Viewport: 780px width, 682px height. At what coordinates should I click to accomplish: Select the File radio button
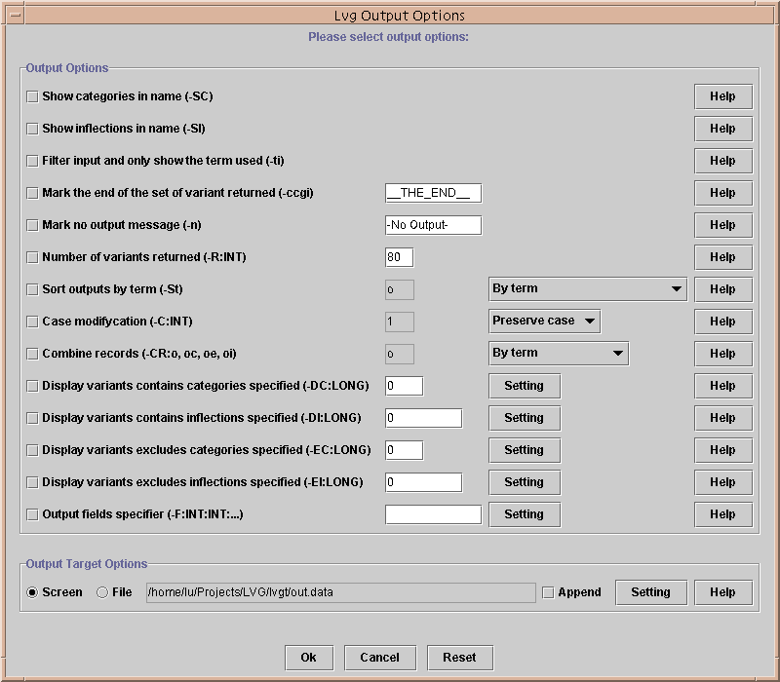(x=102, y=592)
